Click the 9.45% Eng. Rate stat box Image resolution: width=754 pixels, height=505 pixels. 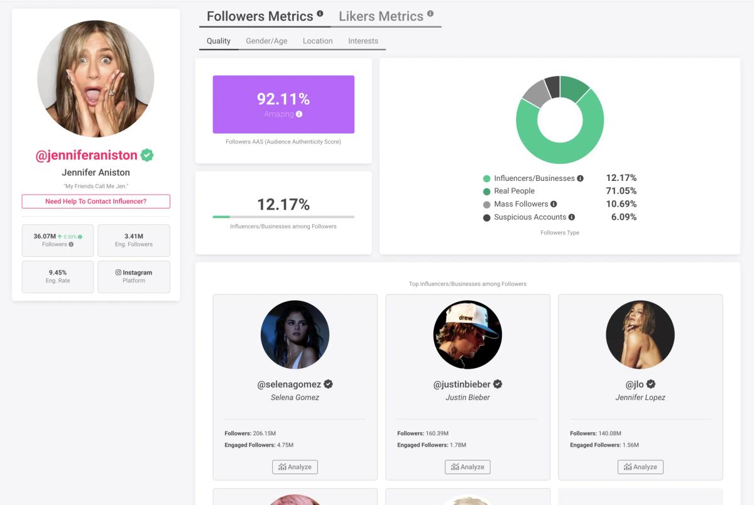coord(58,277)
